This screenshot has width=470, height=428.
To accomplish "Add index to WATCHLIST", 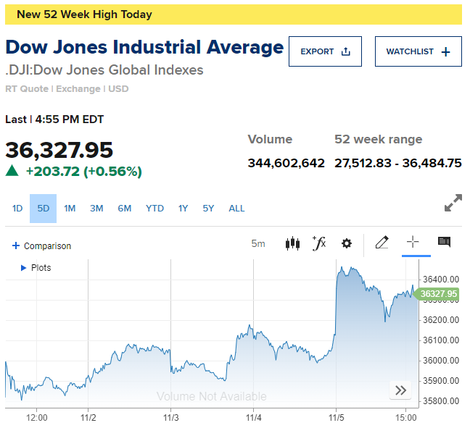I will click(419, 51).
